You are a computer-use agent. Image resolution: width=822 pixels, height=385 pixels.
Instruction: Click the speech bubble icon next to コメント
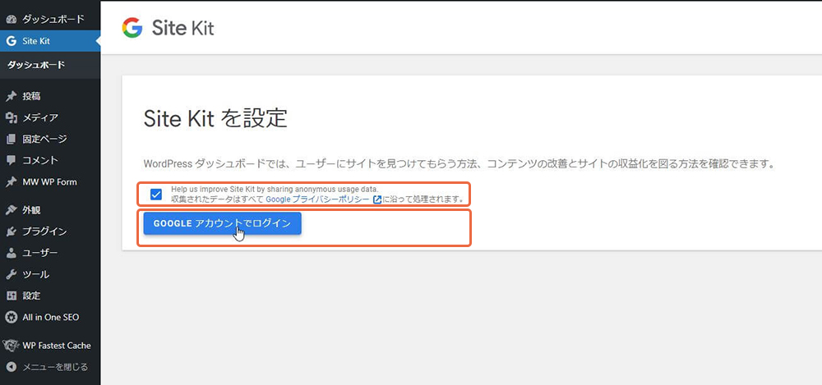coord(11,160)
